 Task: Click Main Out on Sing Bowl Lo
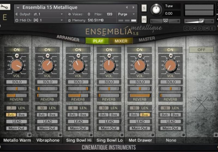point(109,128)
